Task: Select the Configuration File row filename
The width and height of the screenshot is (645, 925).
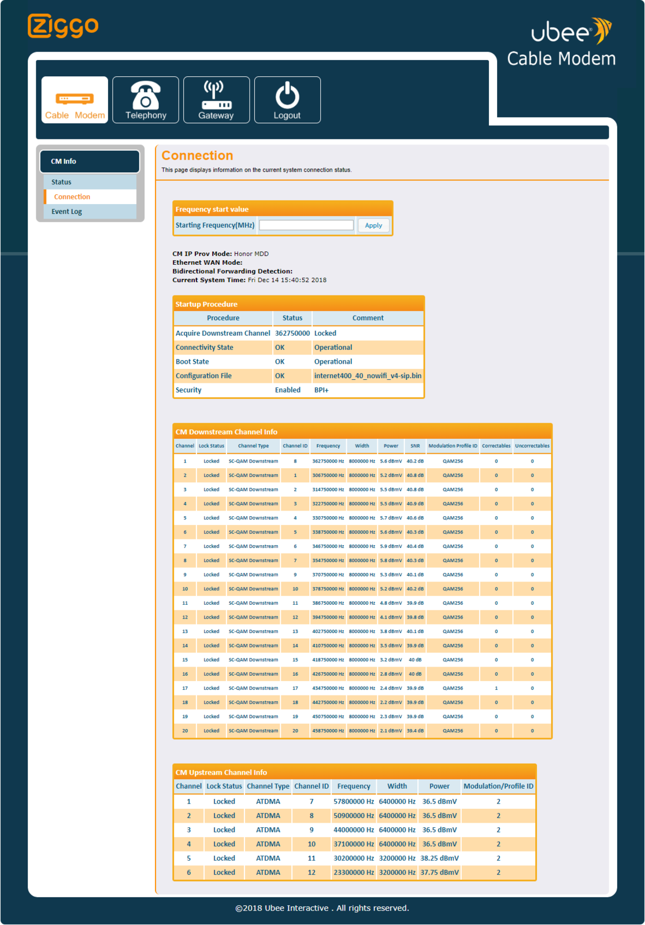Action: click(368, 376)
